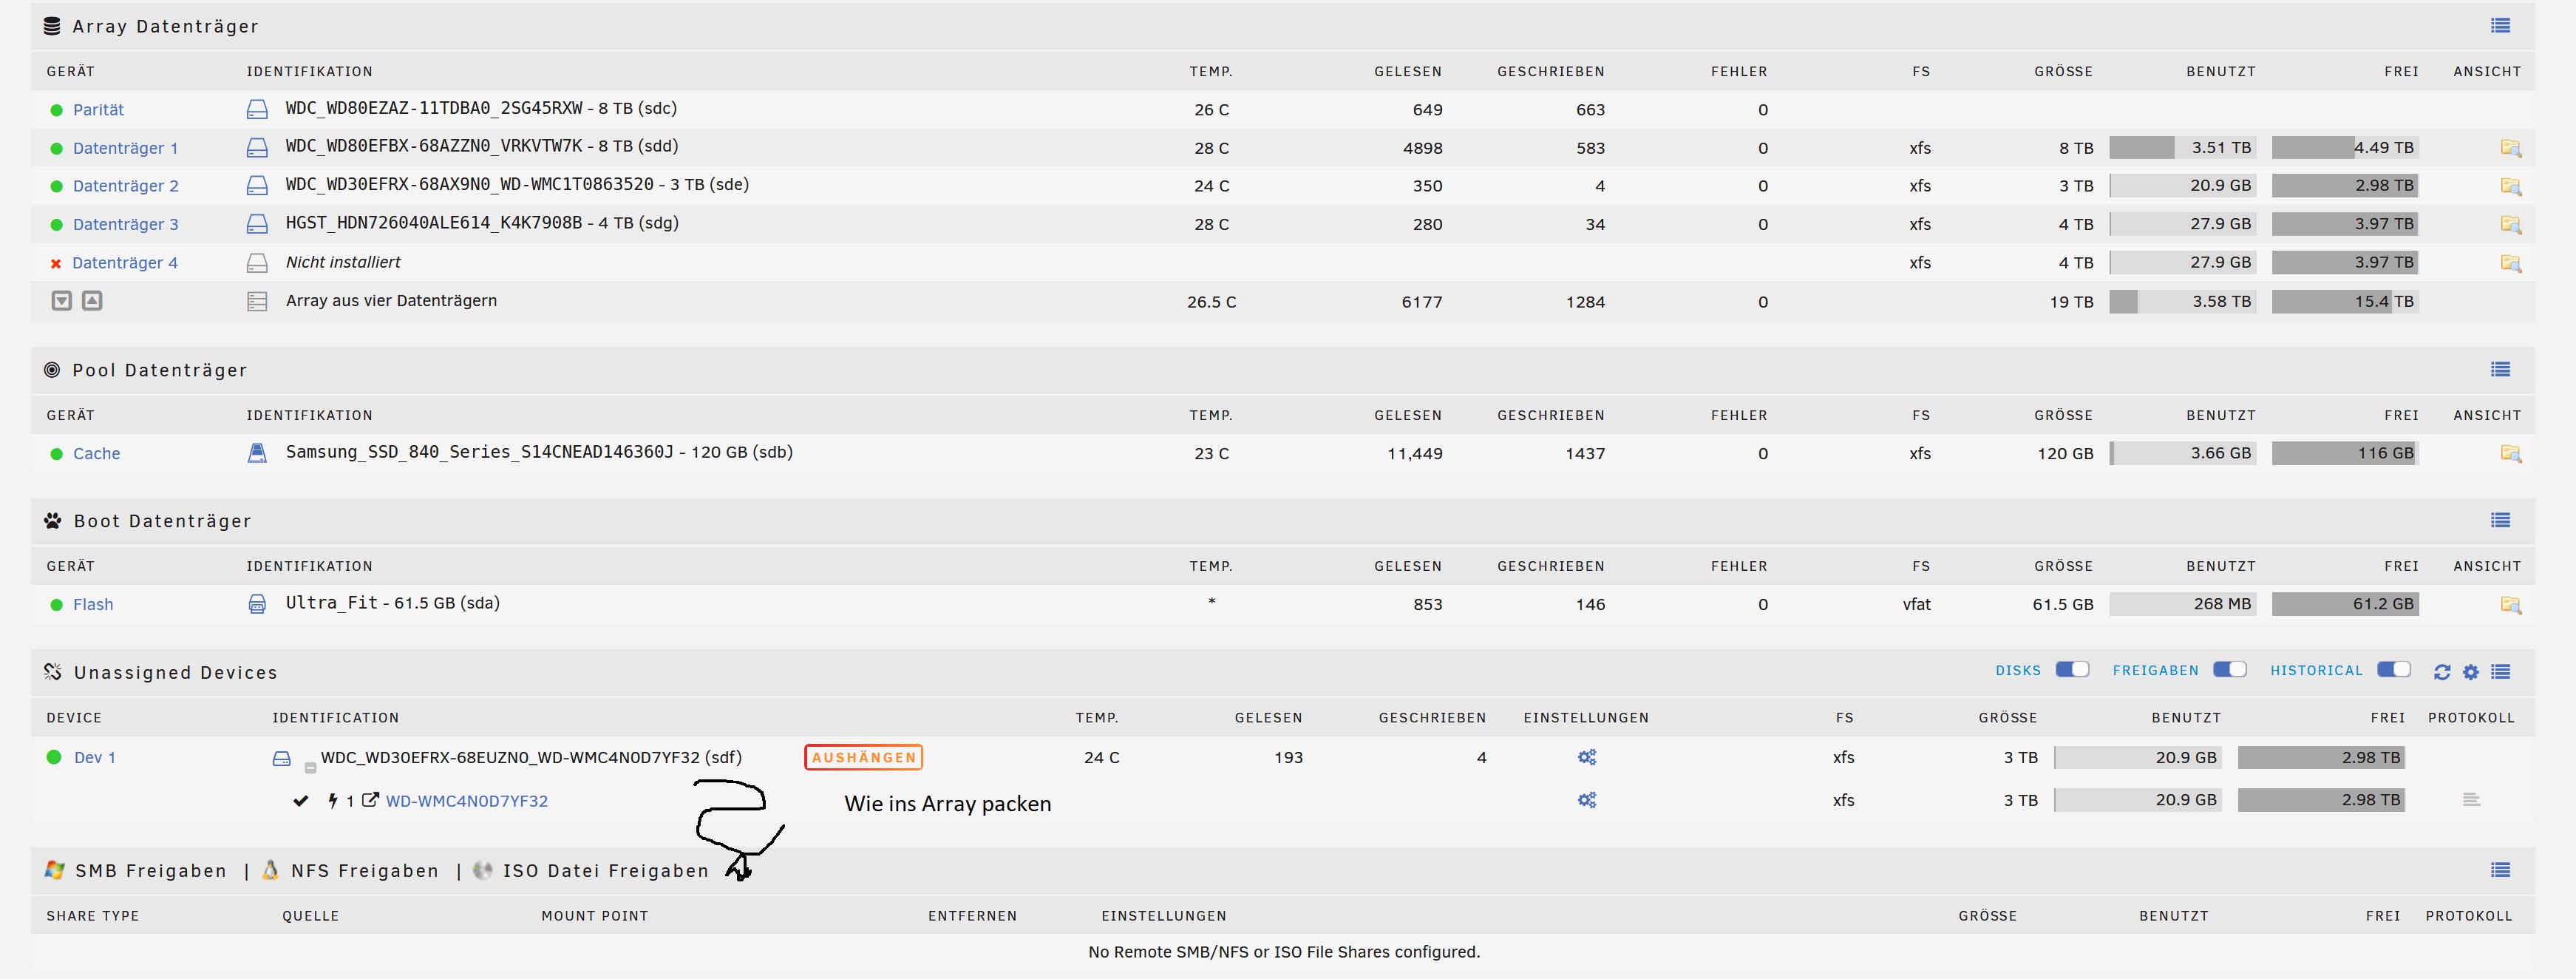
Task: Select the ISO Datei Freigaben heading
Action: coord(606,871)
